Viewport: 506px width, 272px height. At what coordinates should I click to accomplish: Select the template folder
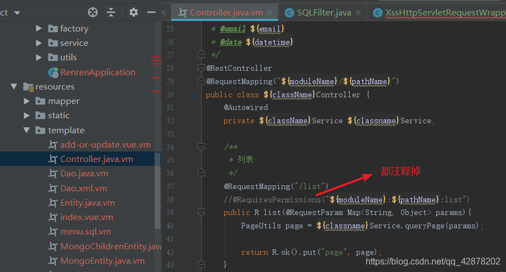[66, 130]
